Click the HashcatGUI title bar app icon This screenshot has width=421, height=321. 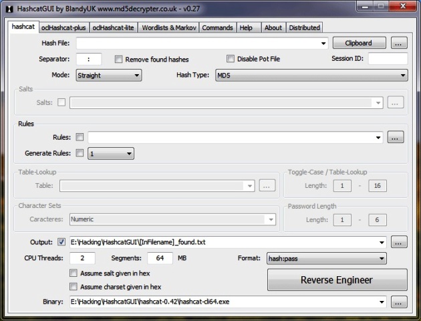point(9,9)
